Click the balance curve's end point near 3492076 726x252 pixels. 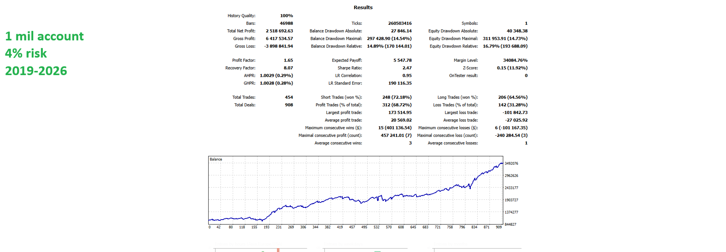pos(502,163)
